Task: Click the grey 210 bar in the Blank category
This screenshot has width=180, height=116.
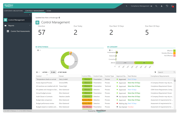Action: tap(125, 63)
